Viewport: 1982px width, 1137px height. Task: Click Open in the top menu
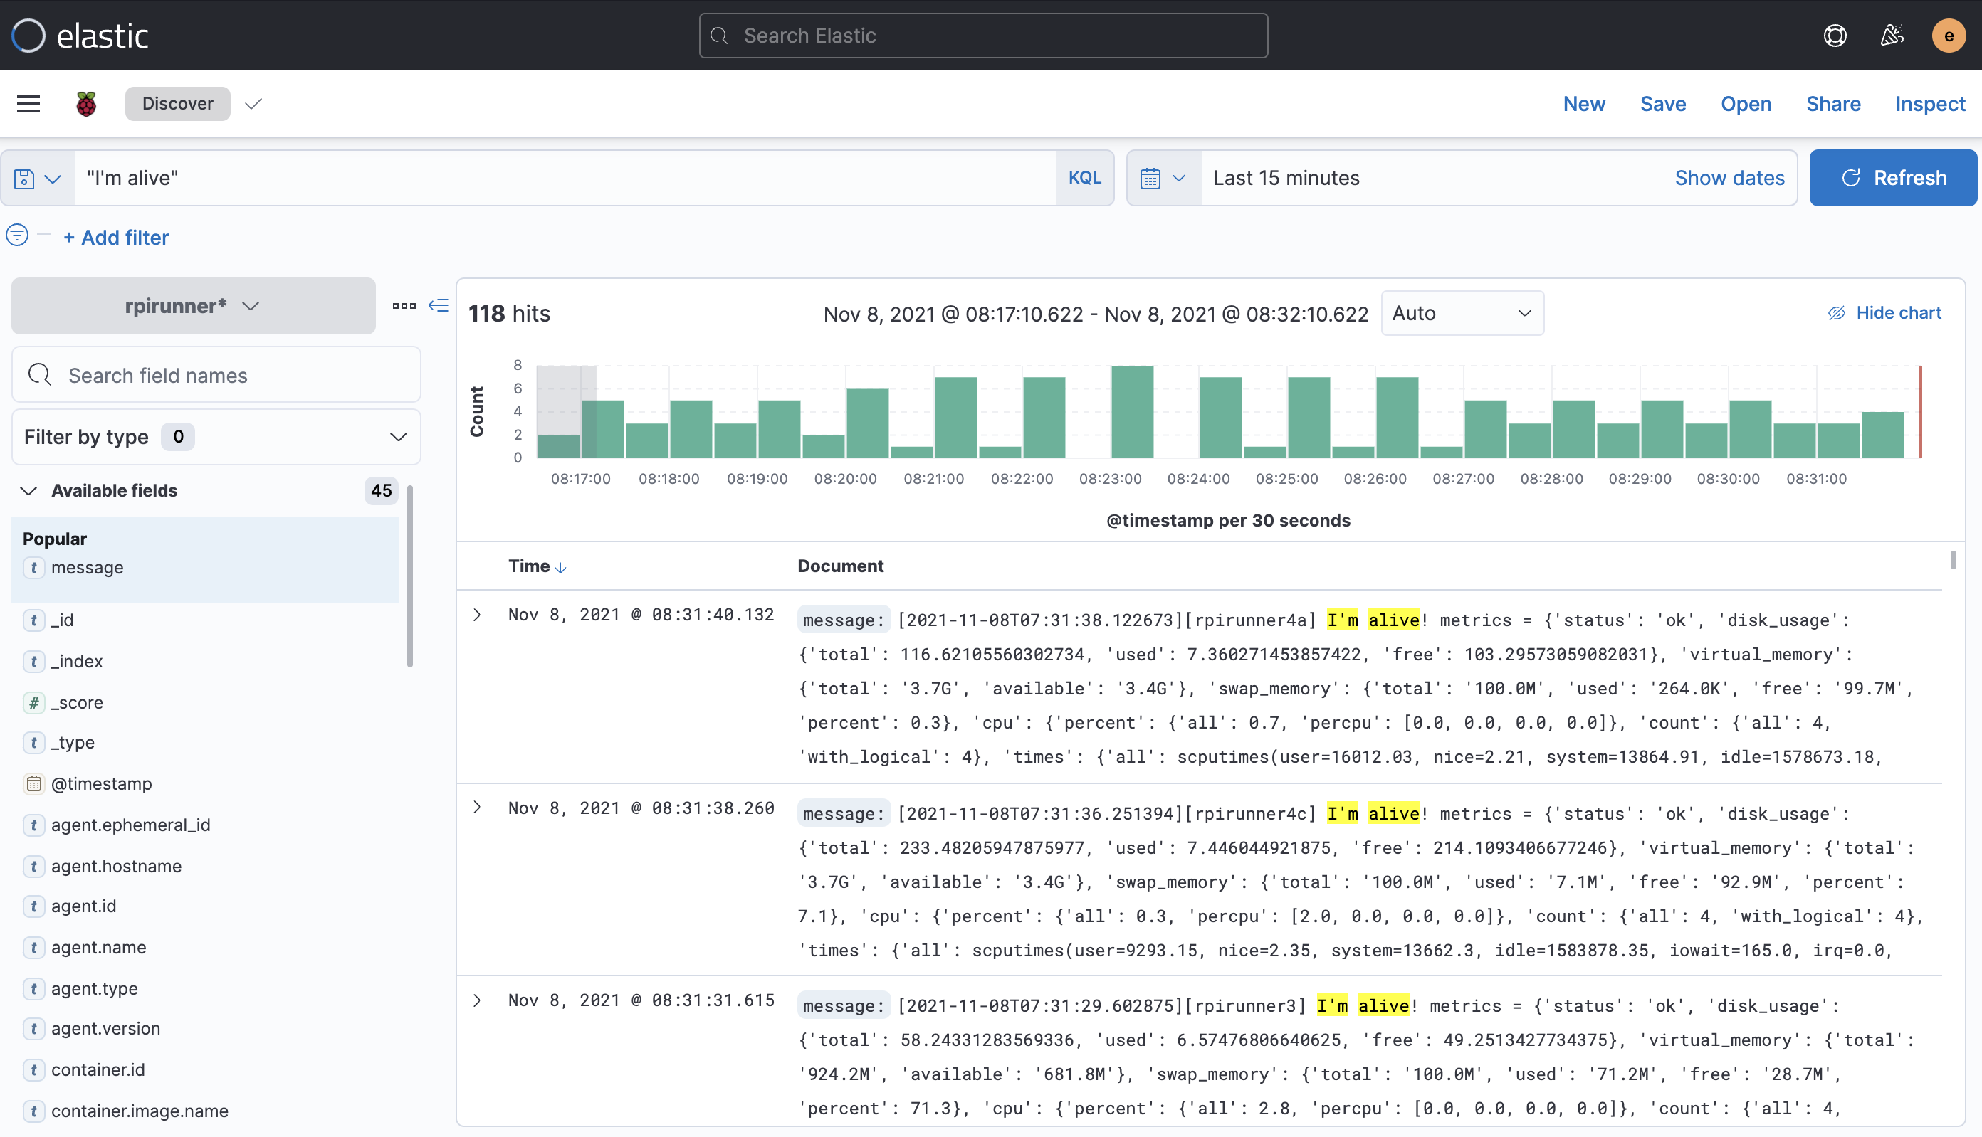(1746, 104)
